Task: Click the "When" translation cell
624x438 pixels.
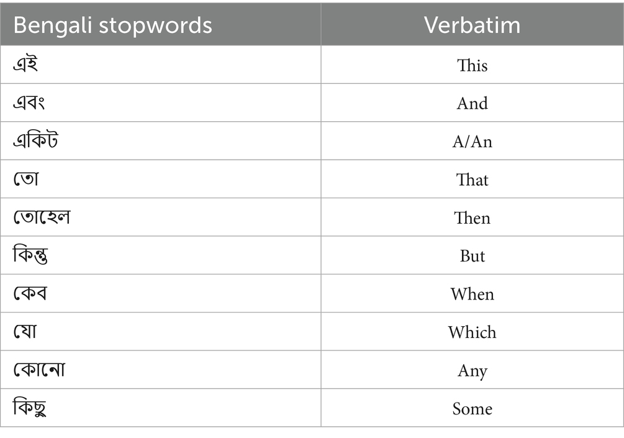Action: (472, 294)
